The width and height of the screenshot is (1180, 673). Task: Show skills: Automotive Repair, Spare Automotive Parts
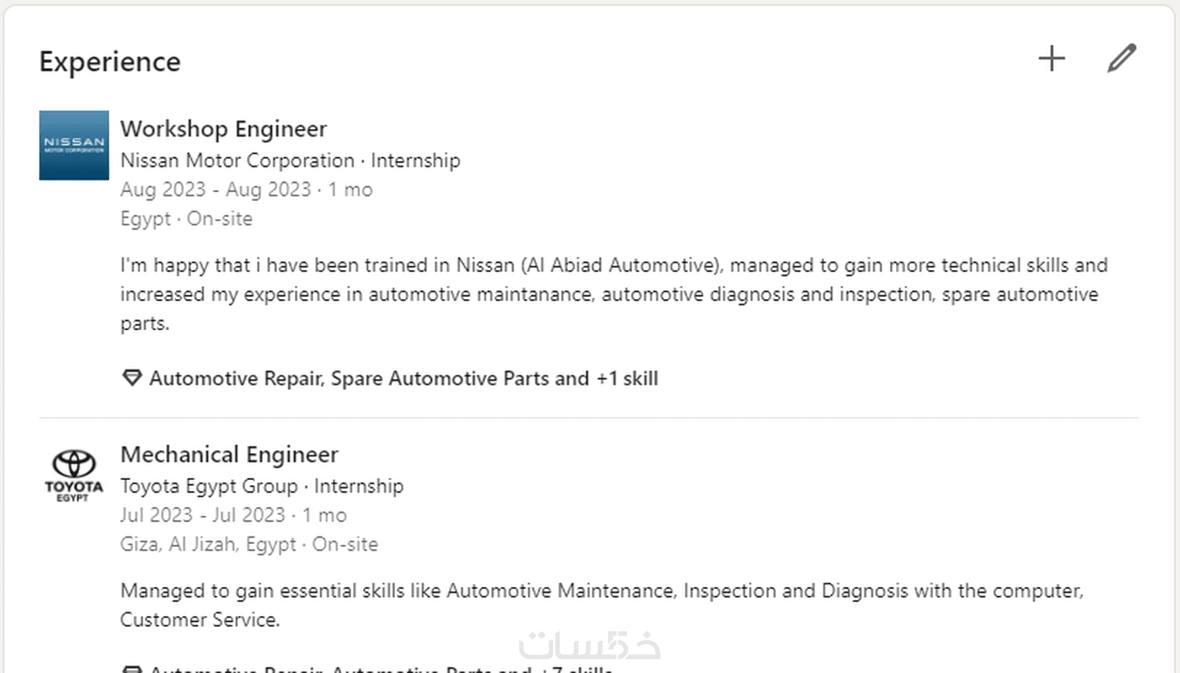[403, 378]
